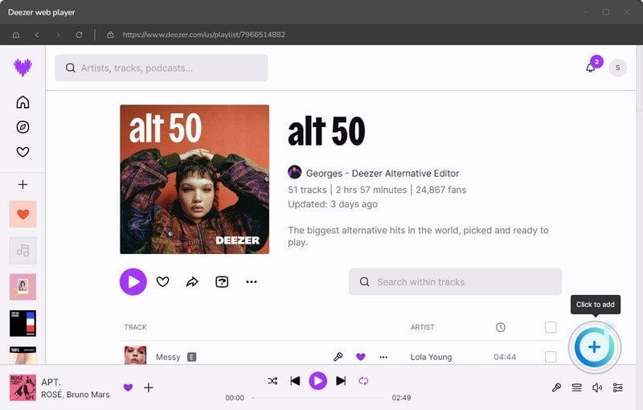Viewport: 643px width, 410px height.
Task: Go back with the browser back arrow
Action: [37, 35]
